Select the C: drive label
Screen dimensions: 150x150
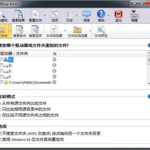11,60
